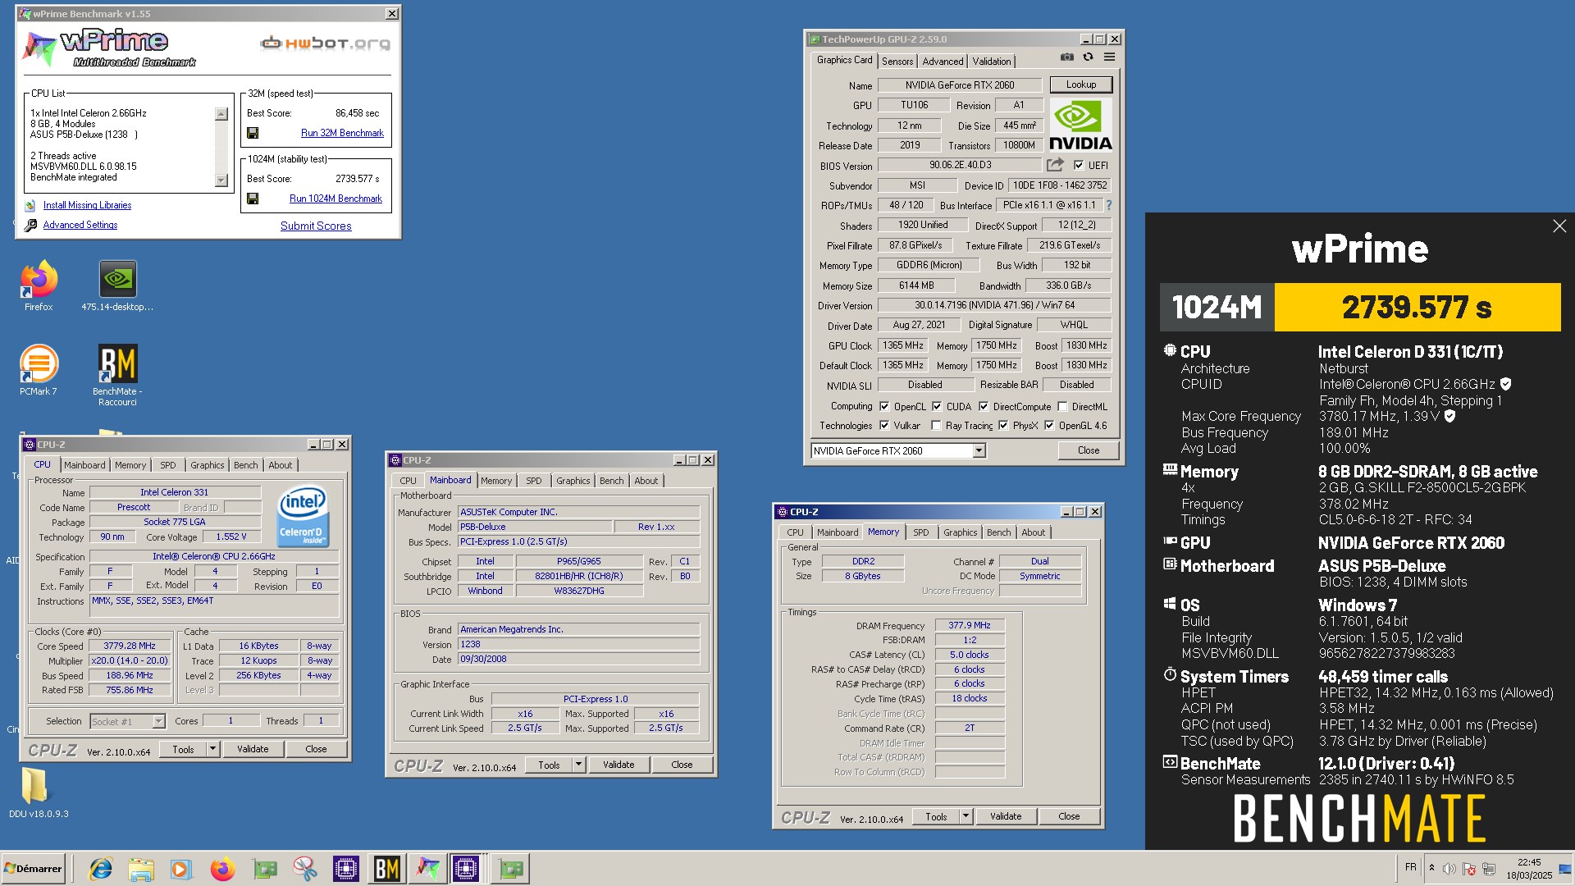Viewport: 1575px width, 886px height.
Task: Toggle the UEFI checkbox in GPU-Z
Action: point(1079,165)
